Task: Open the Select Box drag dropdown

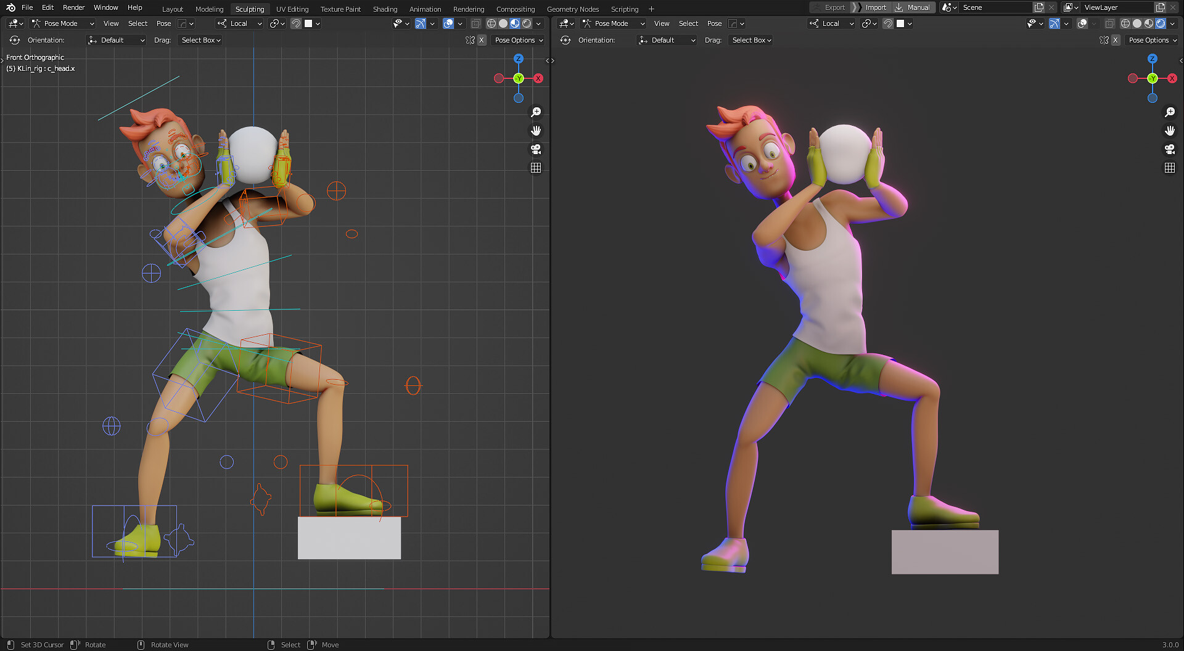Action: 199,40
